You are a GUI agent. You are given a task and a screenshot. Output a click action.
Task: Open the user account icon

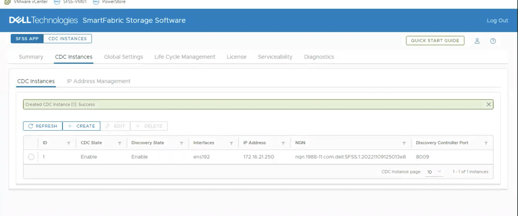[x=477, y=41]
